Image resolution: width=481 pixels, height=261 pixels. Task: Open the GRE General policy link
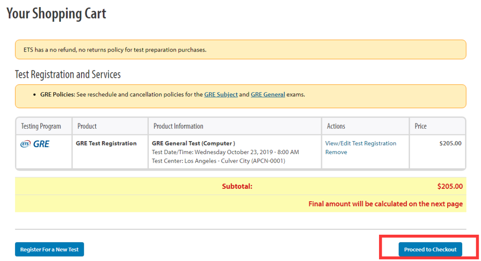(268, 94)
